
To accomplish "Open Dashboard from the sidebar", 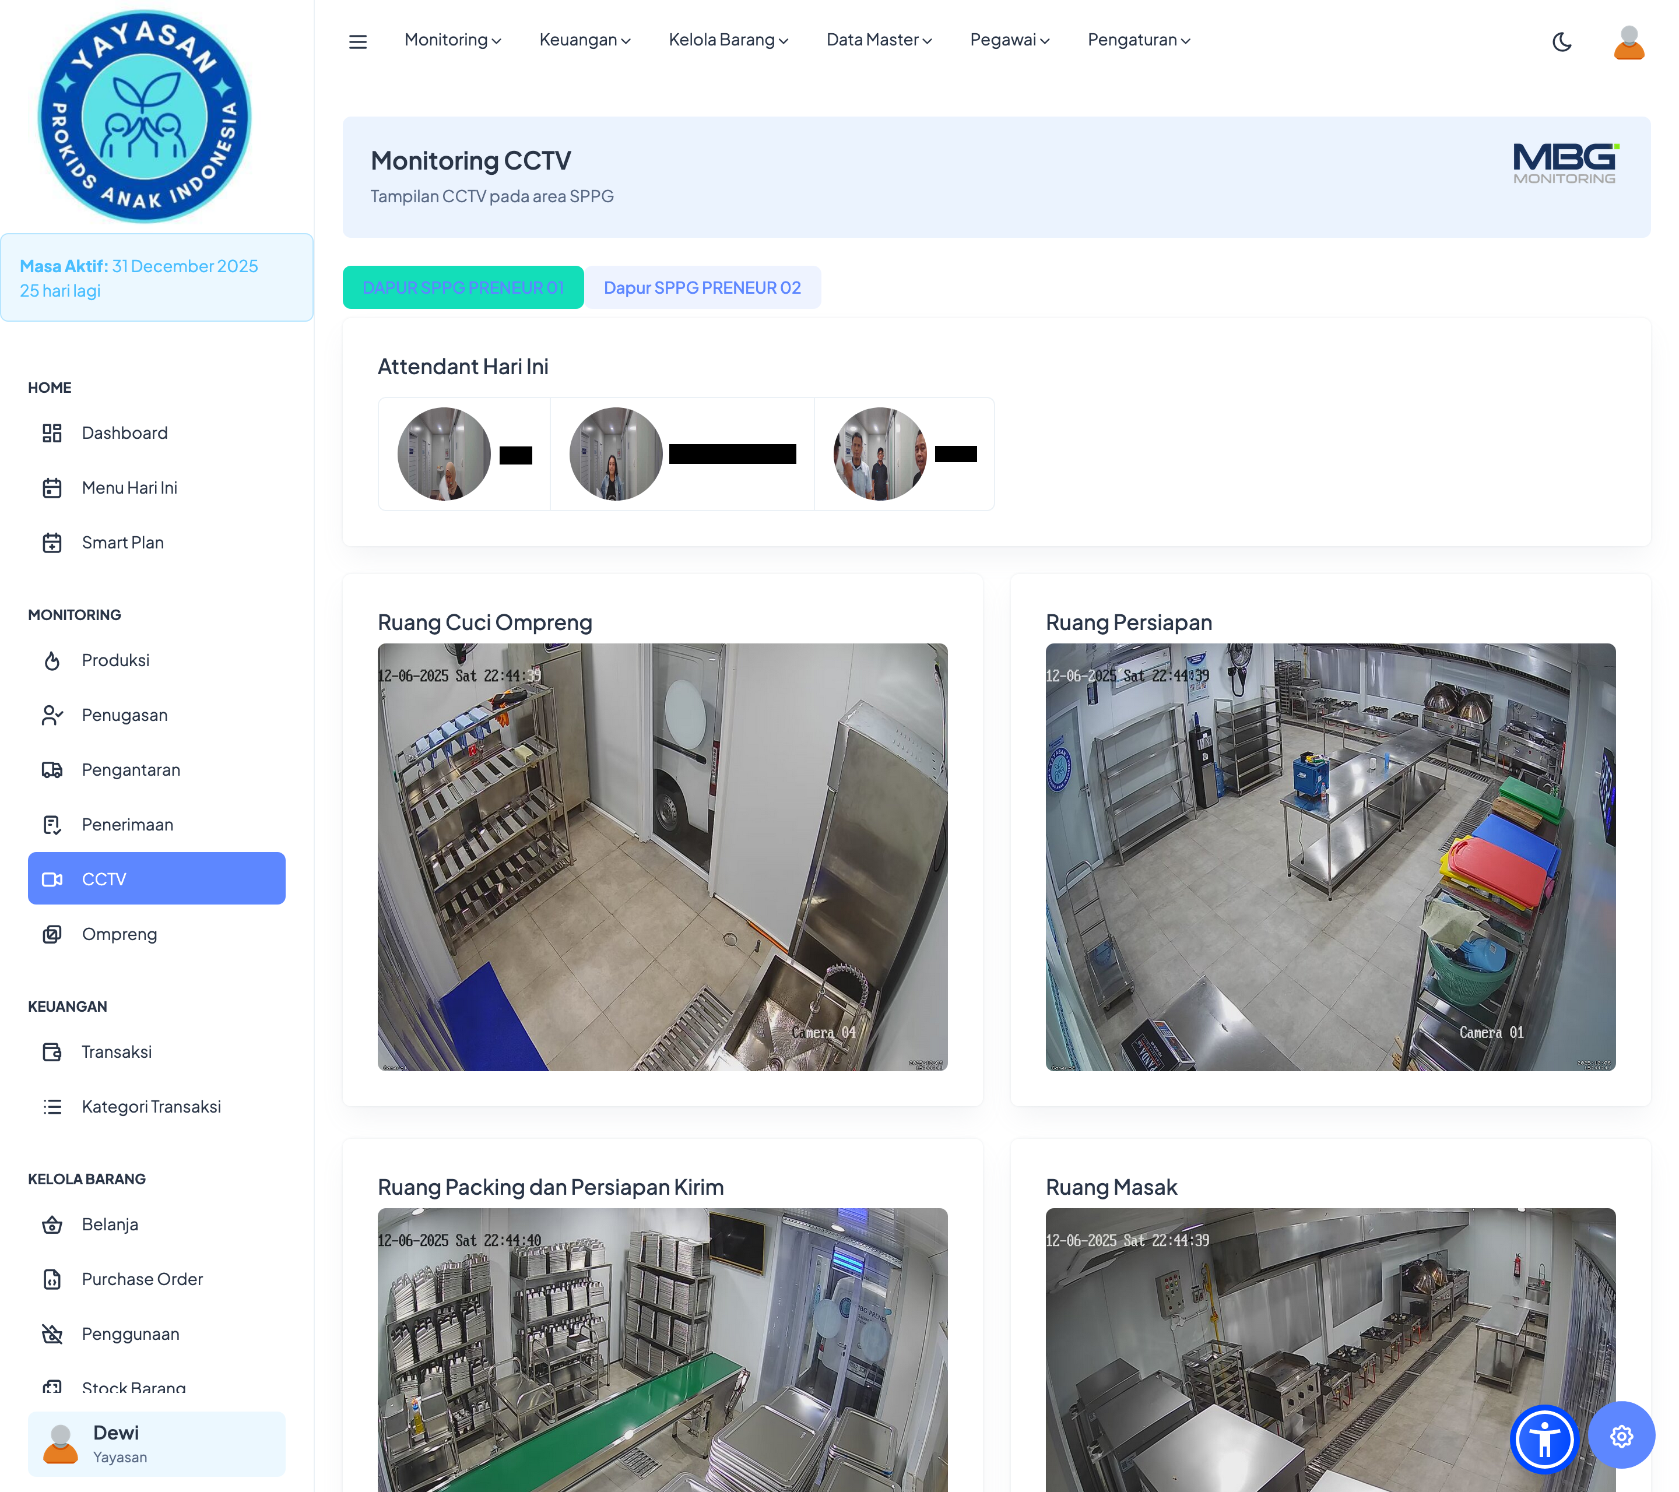I will pos(124,432).
